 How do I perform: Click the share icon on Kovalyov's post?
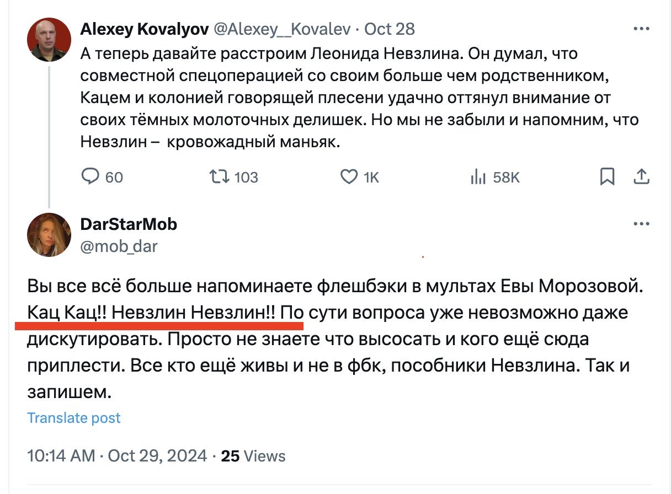(641, 176)
